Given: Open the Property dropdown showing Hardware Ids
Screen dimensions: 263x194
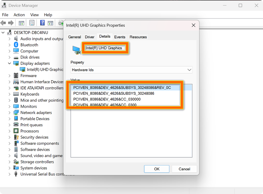Looking at the screenshot, I should 131,70.
